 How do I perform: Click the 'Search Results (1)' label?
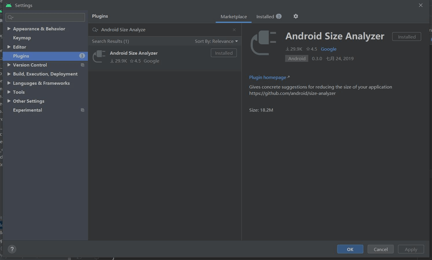coord(110,41)
